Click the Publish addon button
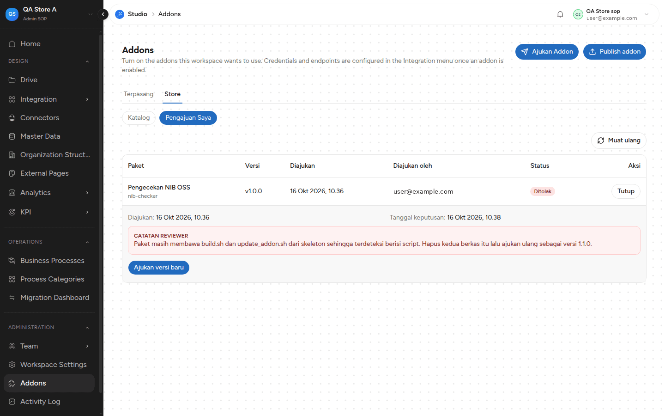 coord(615,52)
